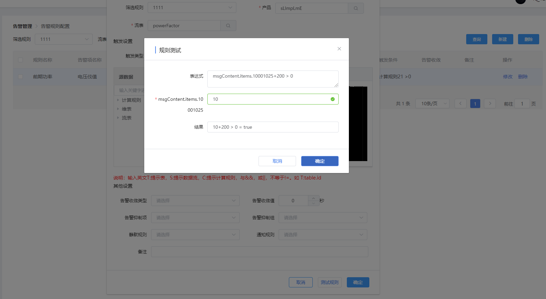Viewport: 546px width, 299px height.
Task: Open the 筛选规则 dropdown in the list page
Action: pos(64,39)
